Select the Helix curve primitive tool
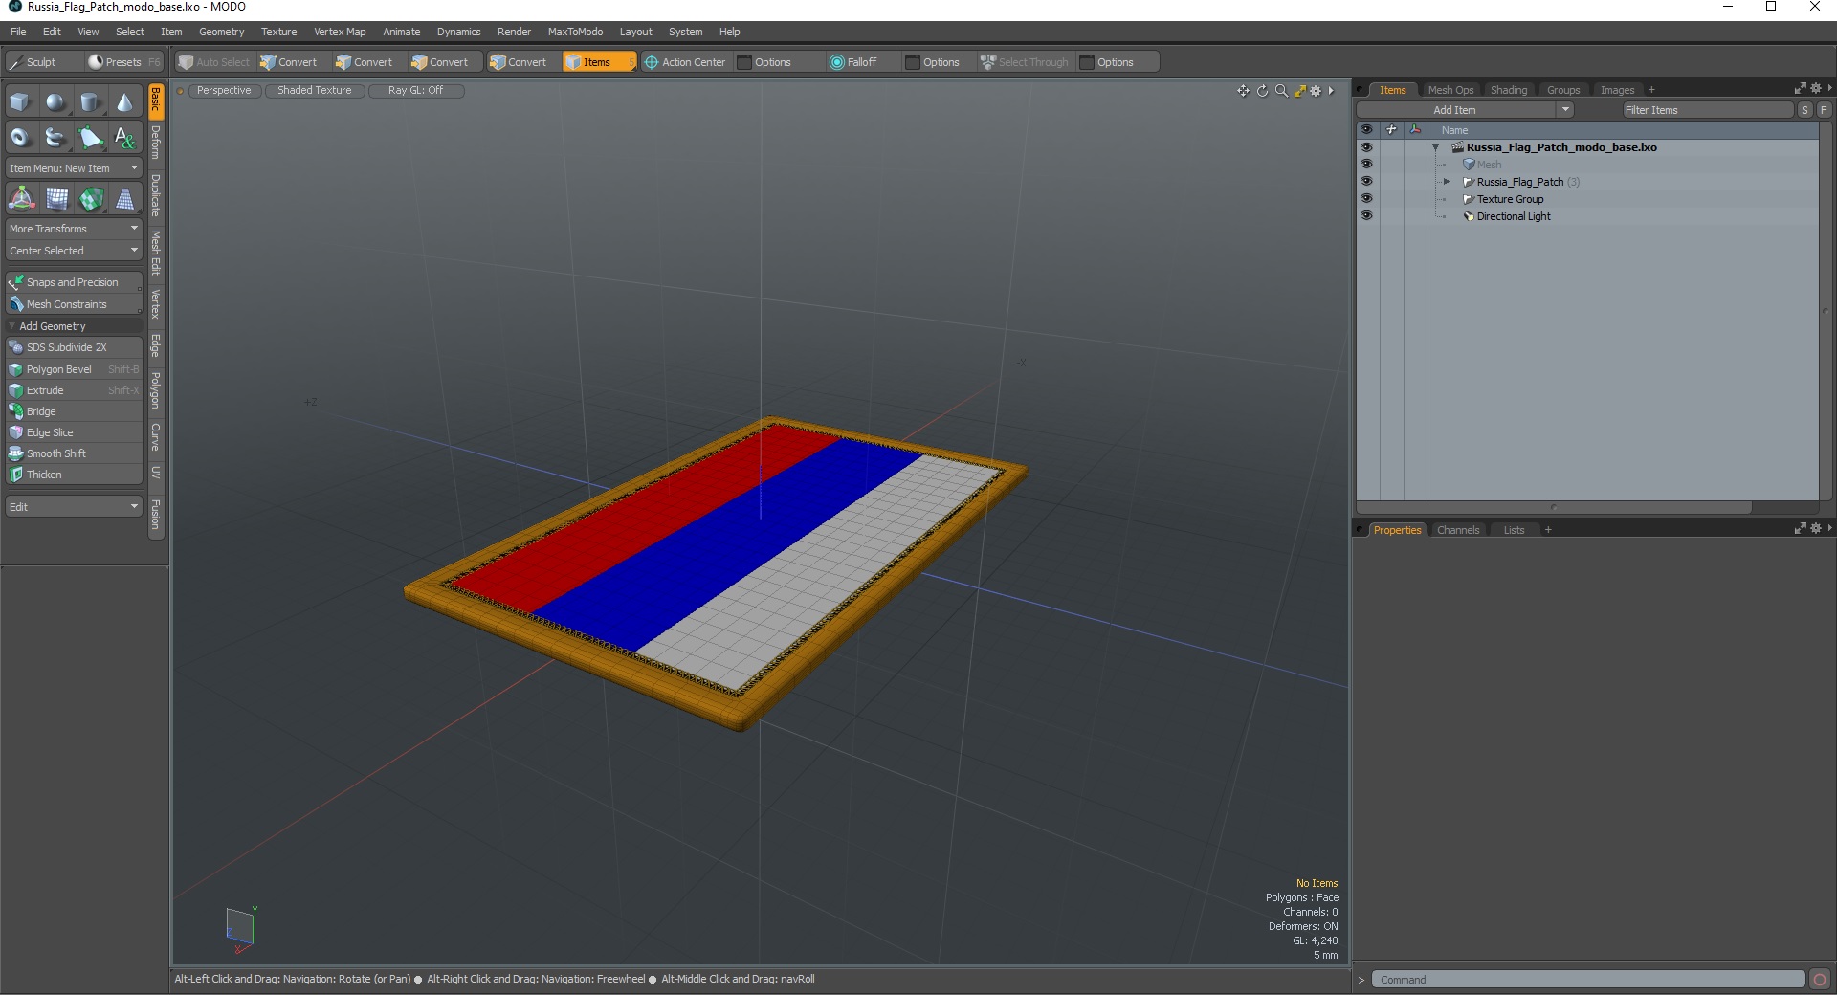The height and width of the screenshot is (995, 1837). (55, 138)
